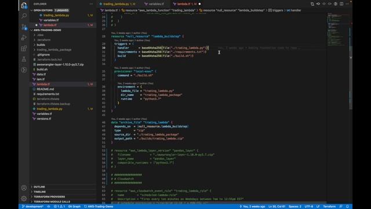Open the notifications bell
Viewport: 371px width, 209px height.
tap(347, 207)
